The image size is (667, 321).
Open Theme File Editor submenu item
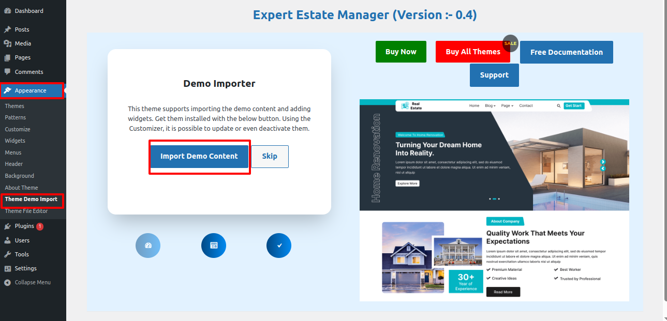(x=26, y=211)
